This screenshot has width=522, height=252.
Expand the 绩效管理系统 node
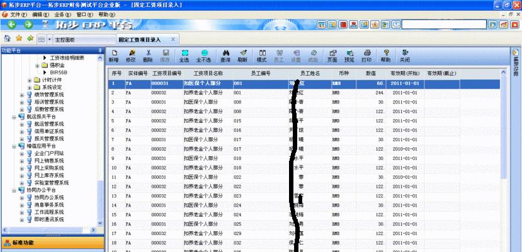(22, 94)
